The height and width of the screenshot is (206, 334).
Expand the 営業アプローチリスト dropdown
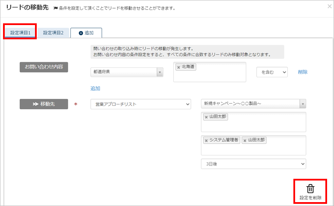pyautogui.click(x=140, y=105)
